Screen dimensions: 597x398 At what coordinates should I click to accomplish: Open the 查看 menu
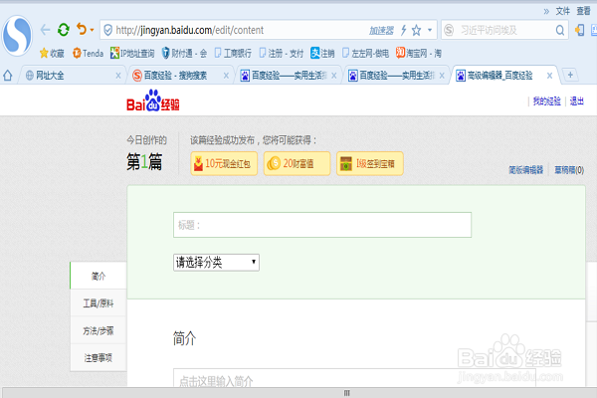pos(583,11)
